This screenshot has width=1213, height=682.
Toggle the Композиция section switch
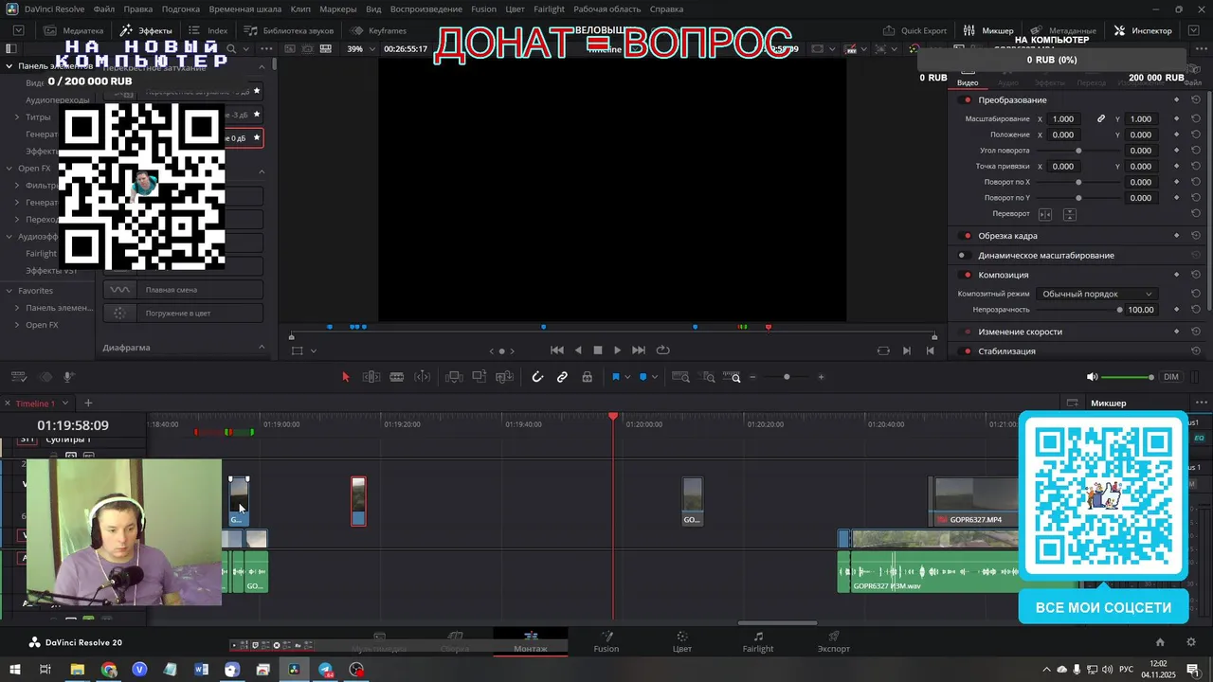click(x=967, y=275)
